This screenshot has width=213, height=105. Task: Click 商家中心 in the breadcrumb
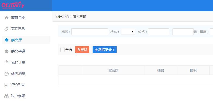coord(62,16)
